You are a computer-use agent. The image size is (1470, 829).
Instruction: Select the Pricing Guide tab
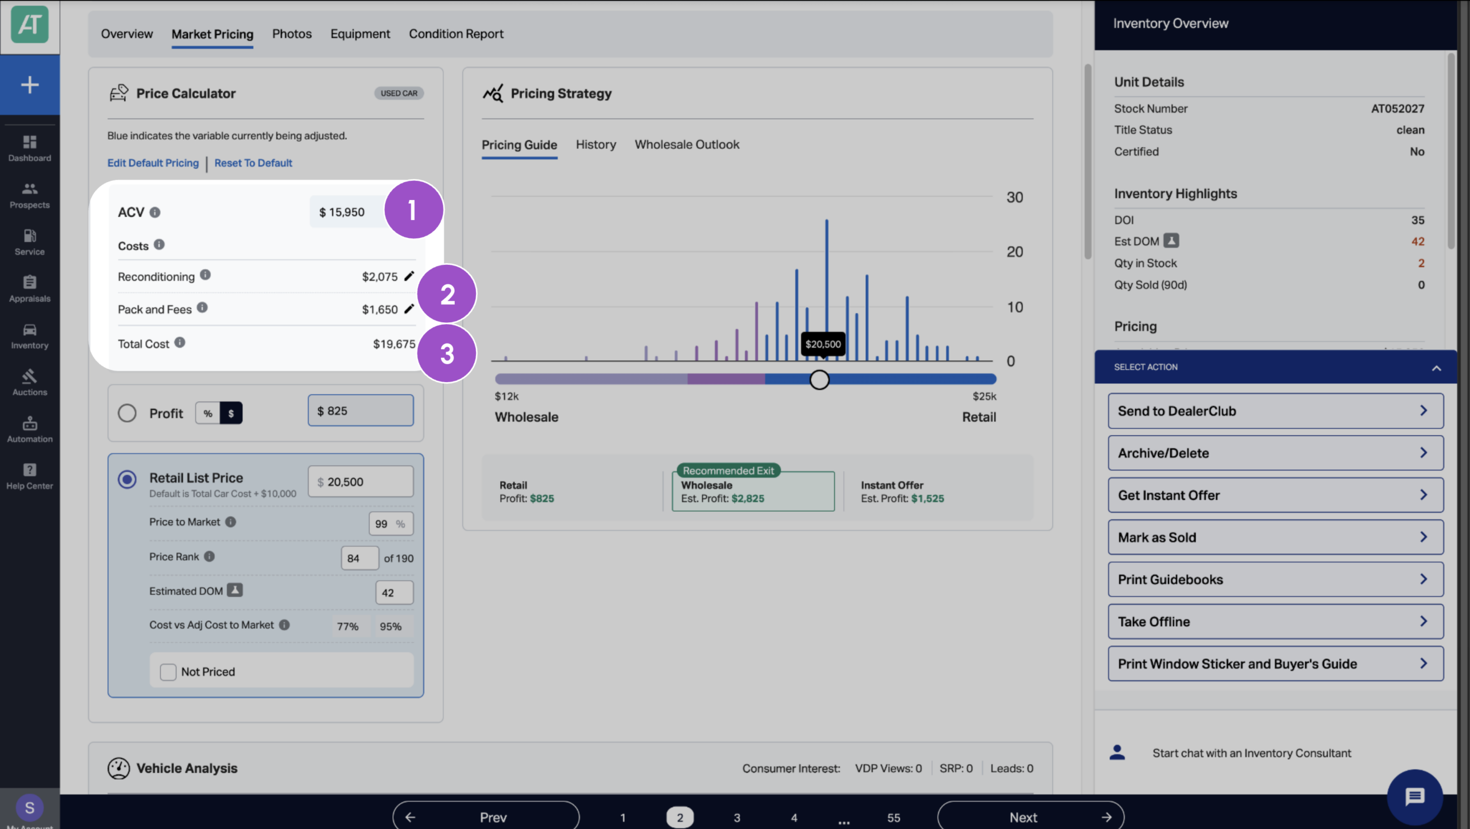[519, 145]
